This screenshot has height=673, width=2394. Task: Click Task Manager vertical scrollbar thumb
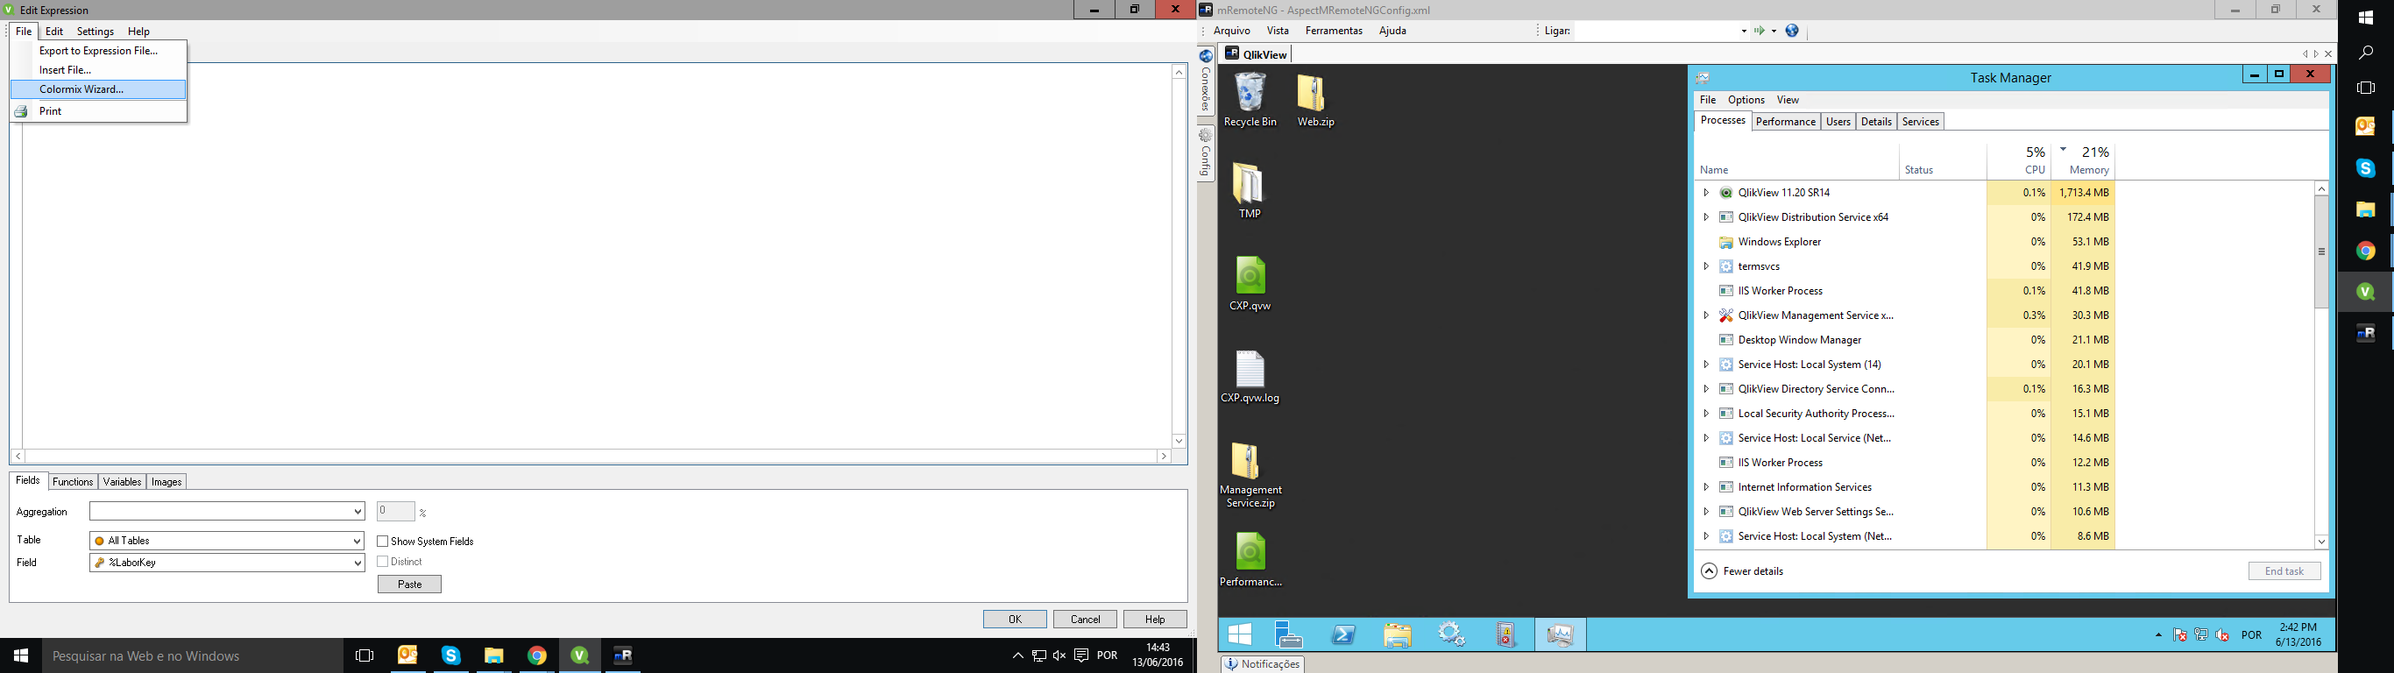coord(2320,251)
